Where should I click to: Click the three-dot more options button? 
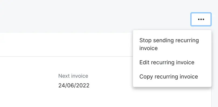tap(201, 19)
